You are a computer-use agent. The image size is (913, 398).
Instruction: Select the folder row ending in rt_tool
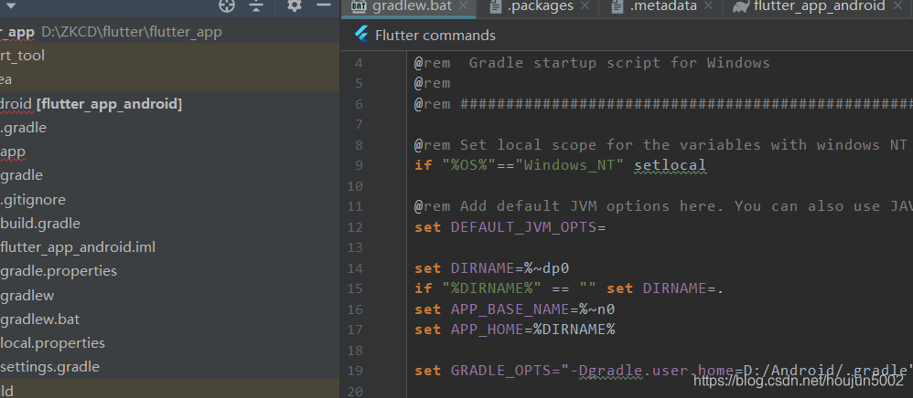click(x=169, y=55)
